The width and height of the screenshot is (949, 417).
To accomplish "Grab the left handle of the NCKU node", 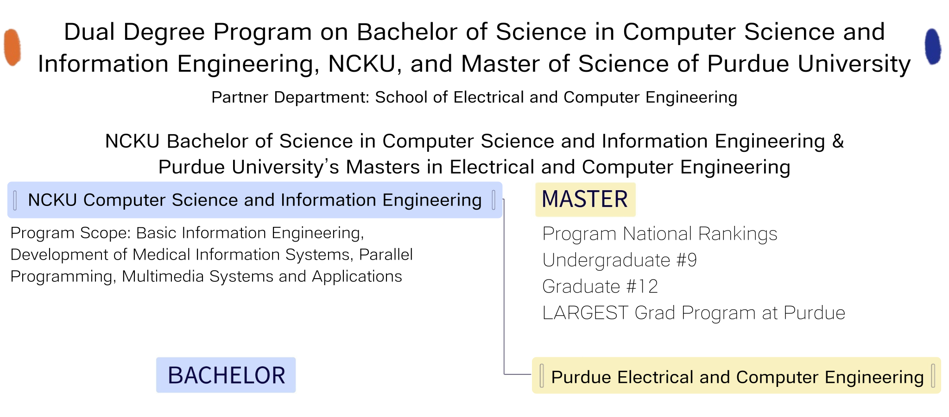I will pos(15,200).
